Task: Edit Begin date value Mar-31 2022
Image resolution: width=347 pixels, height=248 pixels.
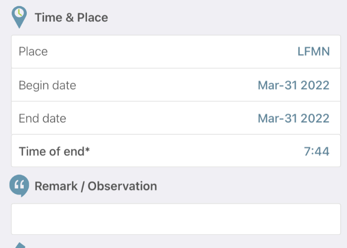Action: [294, 85]
